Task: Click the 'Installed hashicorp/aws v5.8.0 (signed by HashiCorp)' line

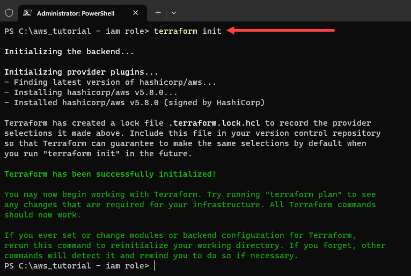Action: [135, 103]
